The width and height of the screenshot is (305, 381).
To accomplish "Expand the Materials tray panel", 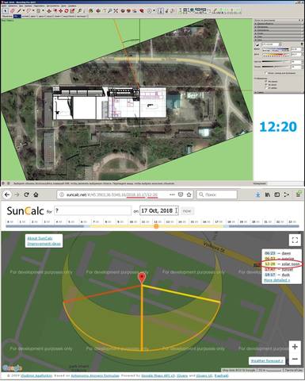I will pyautogui.click(x=279, y=27).
